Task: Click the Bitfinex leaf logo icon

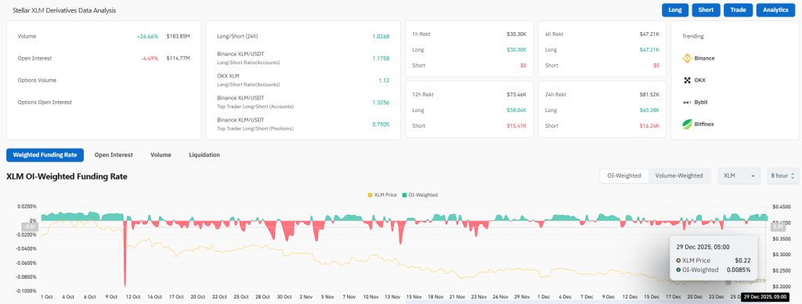Action: [687, 124]
